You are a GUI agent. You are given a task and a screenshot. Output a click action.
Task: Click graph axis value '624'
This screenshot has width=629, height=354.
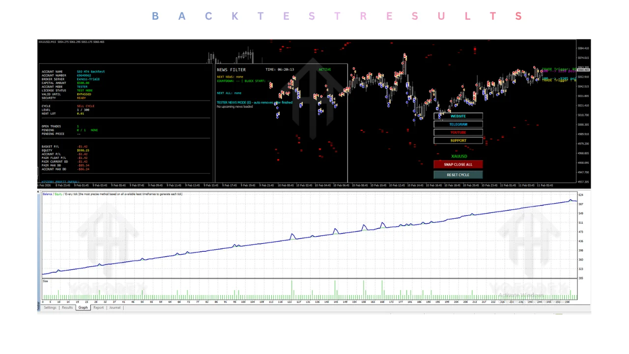click(x=581, y=195)
